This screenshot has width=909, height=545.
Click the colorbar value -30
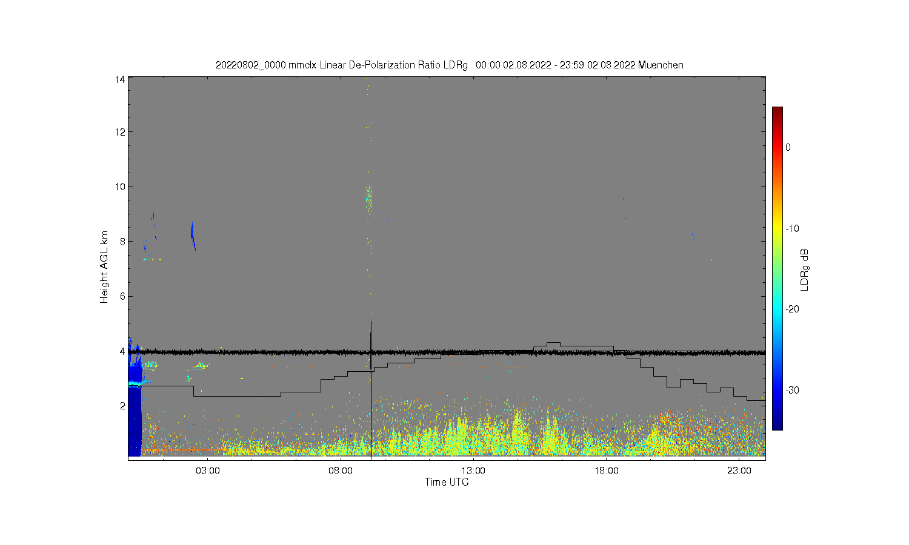click(x=793, y=390)
